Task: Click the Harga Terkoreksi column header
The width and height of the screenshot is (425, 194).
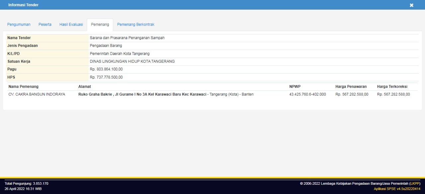Action: (392, 87)
